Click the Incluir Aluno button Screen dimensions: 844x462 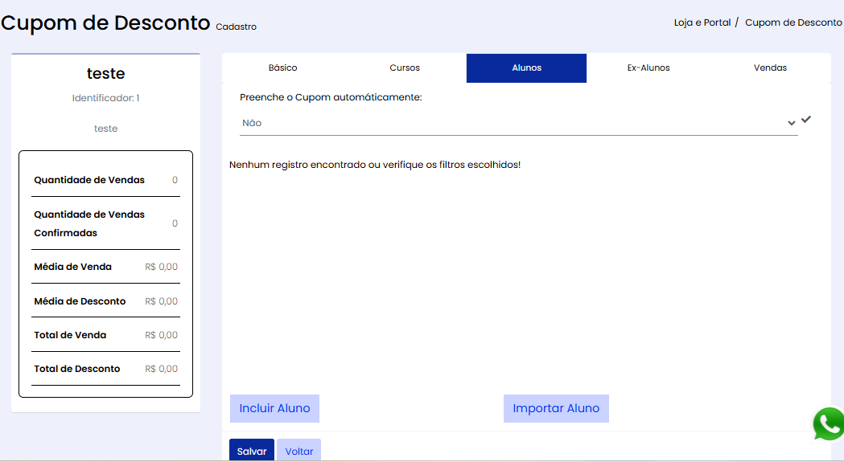274,408
